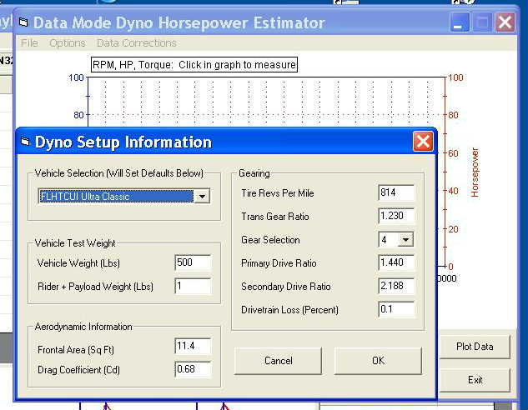Click the Primary Drive Ratio field
The width and height of the screenshot is (528, 410).
395,263
